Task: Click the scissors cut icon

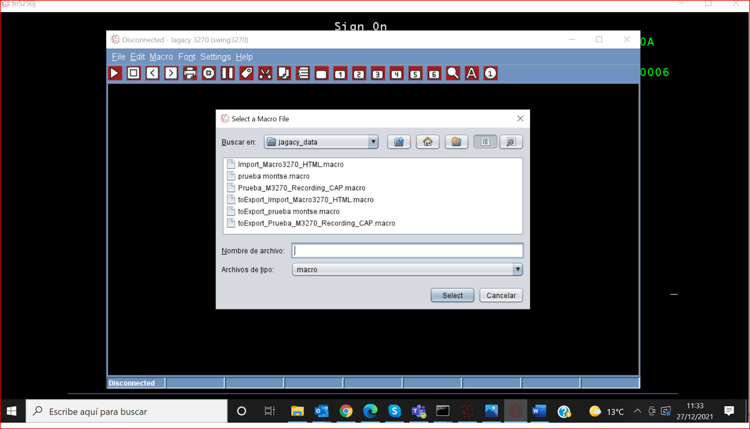Action: 265,74
